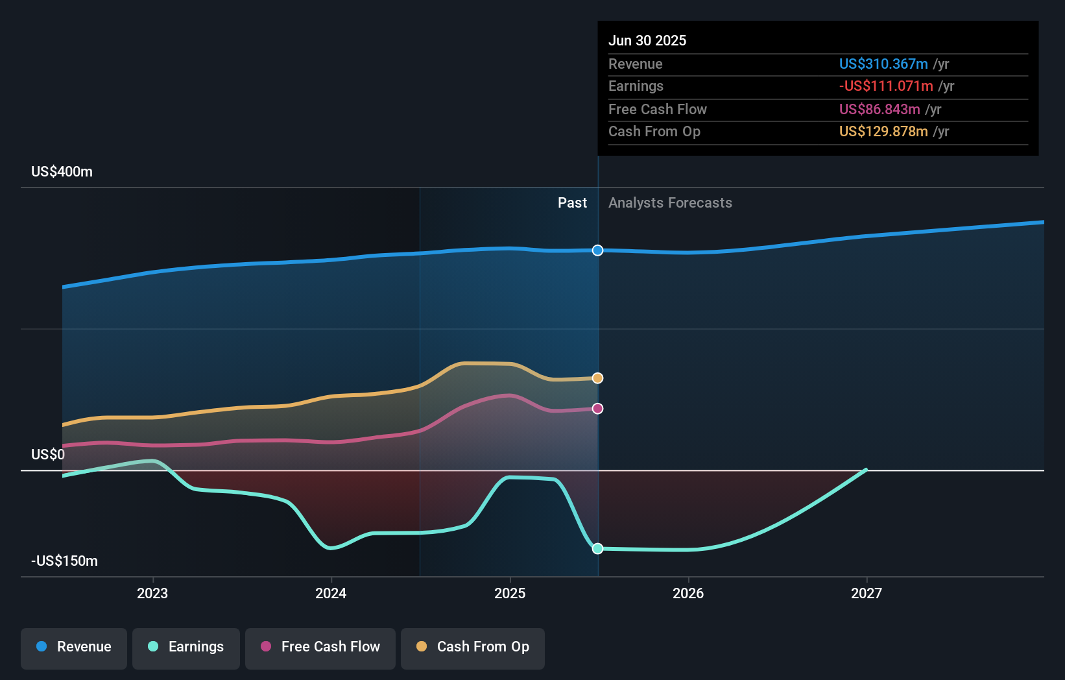Screen dimensions: 1065x680
Task: Toggle the Revenue series visibility
Action: [x=73, y=647]
